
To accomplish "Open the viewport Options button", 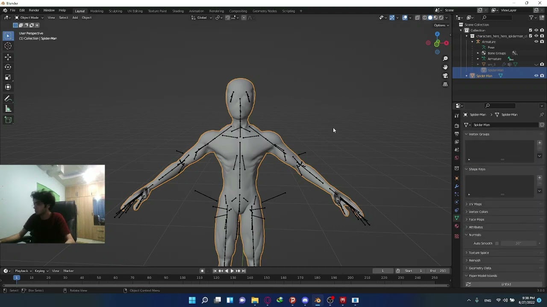I will point(441,25).
